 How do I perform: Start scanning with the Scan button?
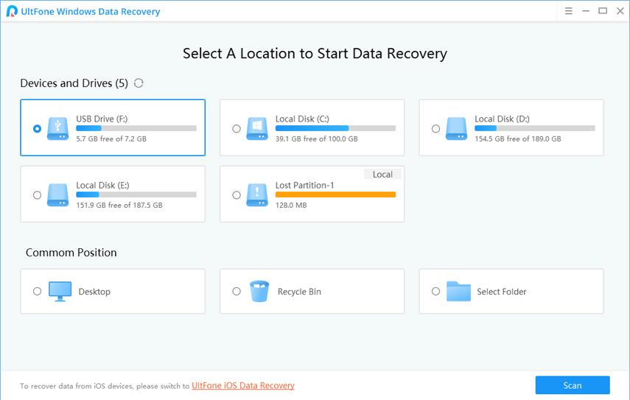(573, 385)
